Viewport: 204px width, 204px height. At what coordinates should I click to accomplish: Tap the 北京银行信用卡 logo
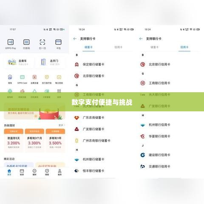pyautogui.click(x=143, y=65)
